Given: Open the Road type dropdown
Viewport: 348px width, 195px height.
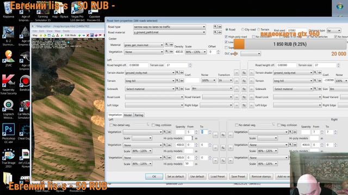Looking at the screenshot, I should click(x=170, y=27).
